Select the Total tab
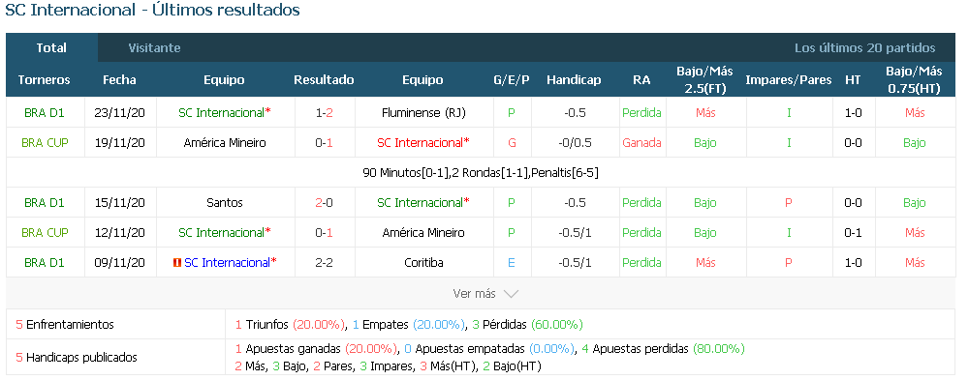969x380 pixels. [51, 48]
